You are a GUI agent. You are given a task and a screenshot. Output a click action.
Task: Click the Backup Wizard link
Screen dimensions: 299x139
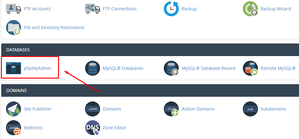(275, 9)
